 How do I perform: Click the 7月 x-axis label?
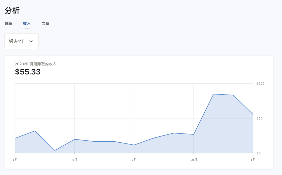tap(134, 160)
